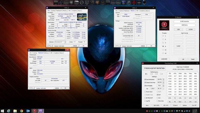The height and width of the screenshot is (113, 200).
Task: Click the ThrottleStop red title bar icon
Action: pos(143,63)
